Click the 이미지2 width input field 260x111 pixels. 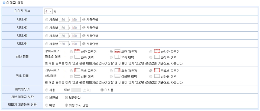click(x=63, y=28)
